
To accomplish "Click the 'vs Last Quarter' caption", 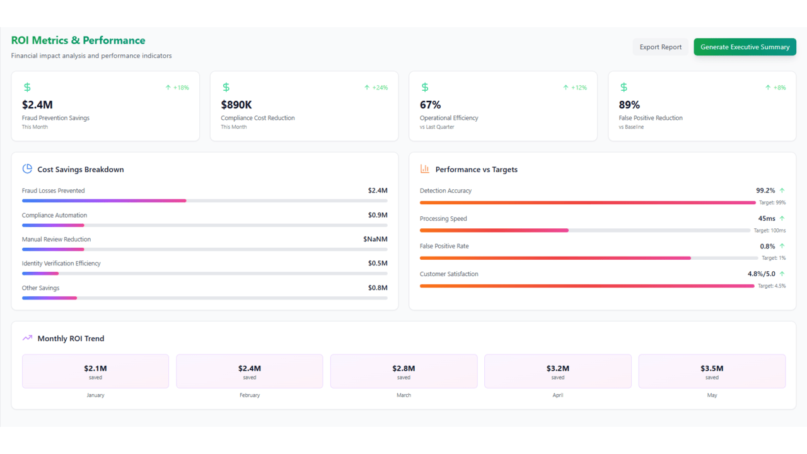I will pos(437,127).
